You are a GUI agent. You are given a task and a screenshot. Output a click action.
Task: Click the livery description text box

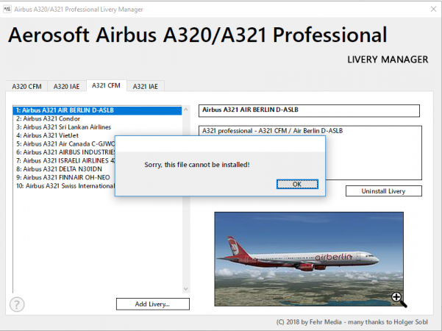310,152
